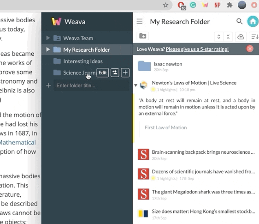The width and height of the screenshot is (259, 224).
Task: Open the red extension with 10 badge
Action: 182,6
